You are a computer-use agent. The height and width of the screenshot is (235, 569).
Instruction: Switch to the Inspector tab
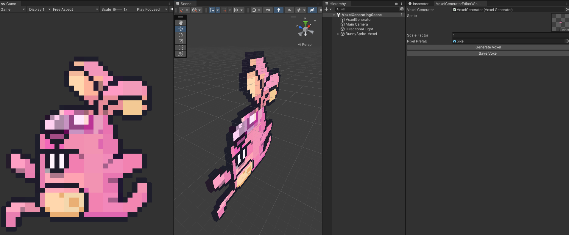coord(418,4)
